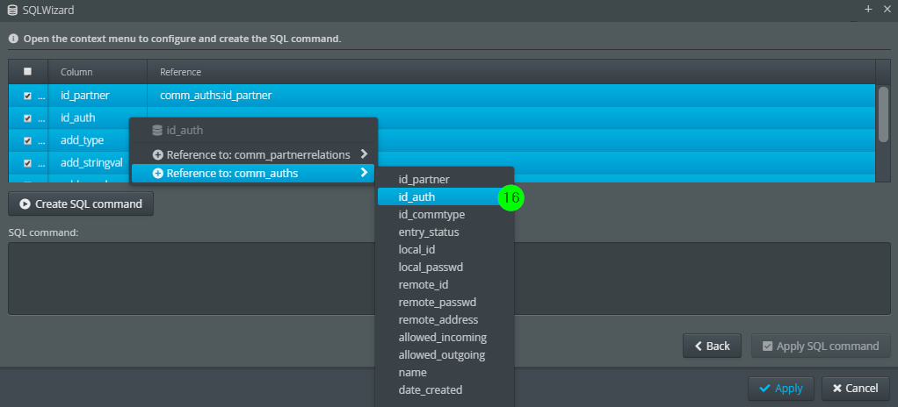Uncheck the id_auth row checkbox
The height and width of the screenshot is (407, 898).
pos(27,118)
